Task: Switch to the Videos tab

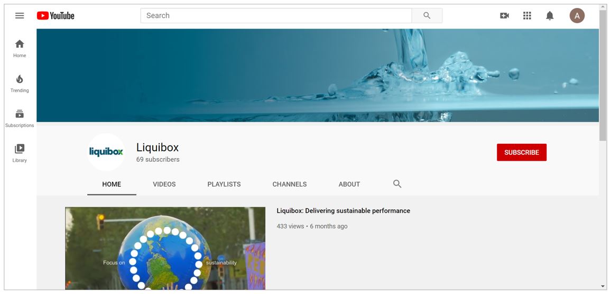Action: point(164,185)
